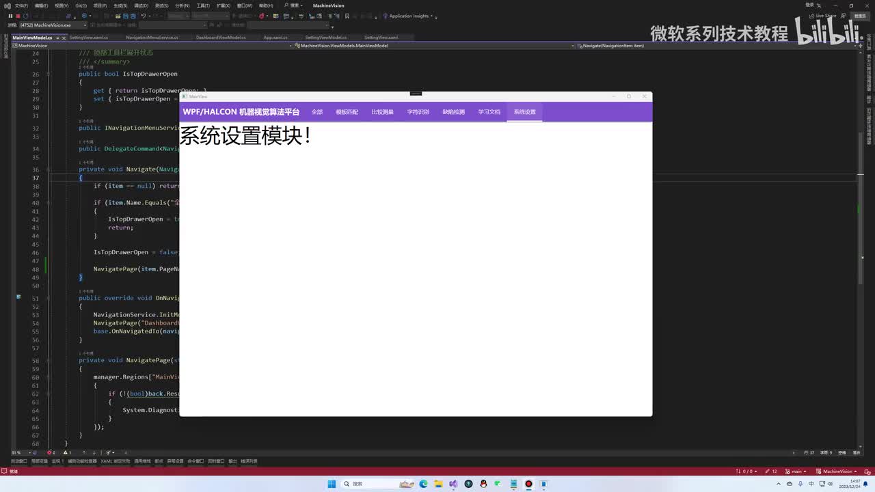Image resolution: width=875 pixels, height=492 pixels.
Task: File Explorer icon on taskbar
Action: pos(438,484)
